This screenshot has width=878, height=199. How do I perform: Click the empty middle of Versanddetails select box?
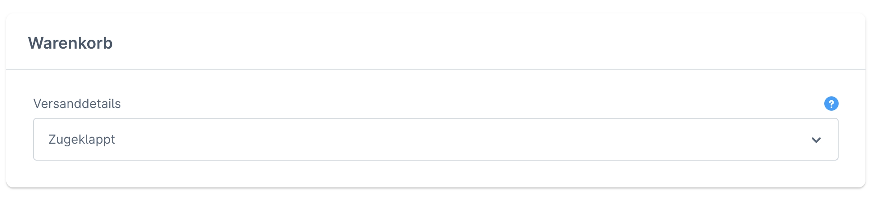tap(435, 139)
